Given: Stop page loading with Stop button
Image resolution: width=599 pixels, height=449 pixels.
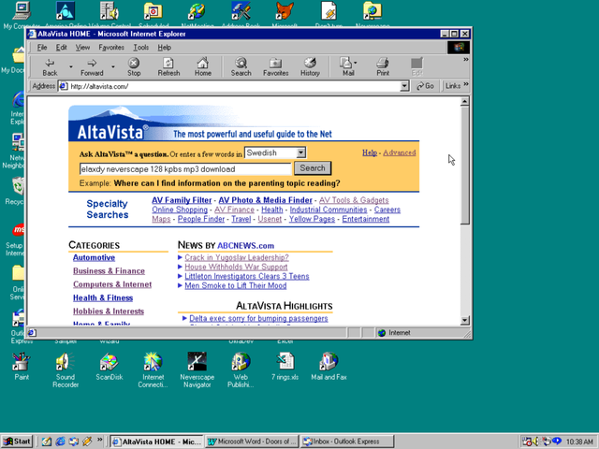Looking at the screenshot, I should click(134, 66).
